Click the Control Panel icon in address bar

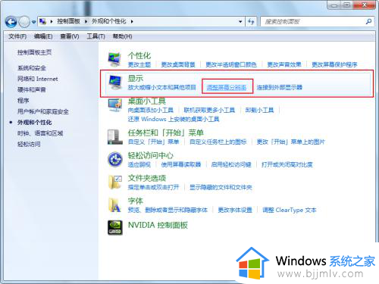(x=42, y=21)
